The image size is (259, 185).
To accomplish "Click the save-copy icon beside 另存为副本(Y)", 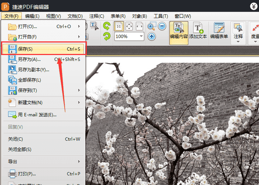I will [x=13, y=70].
